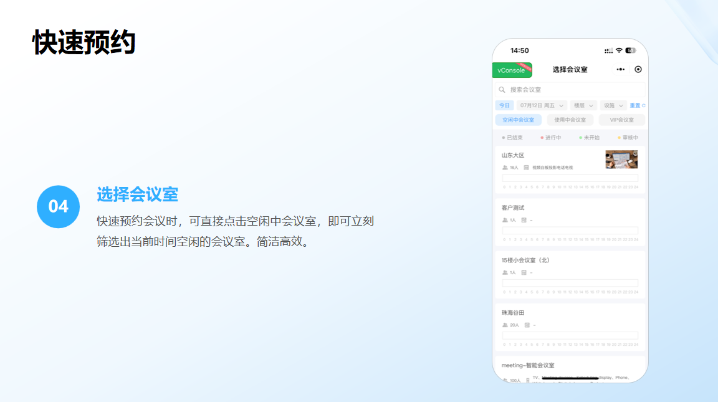Viewport: 718px width, 402px height.
Task: Click the phone Wi-Fi status icon
Action: (619, 50)
